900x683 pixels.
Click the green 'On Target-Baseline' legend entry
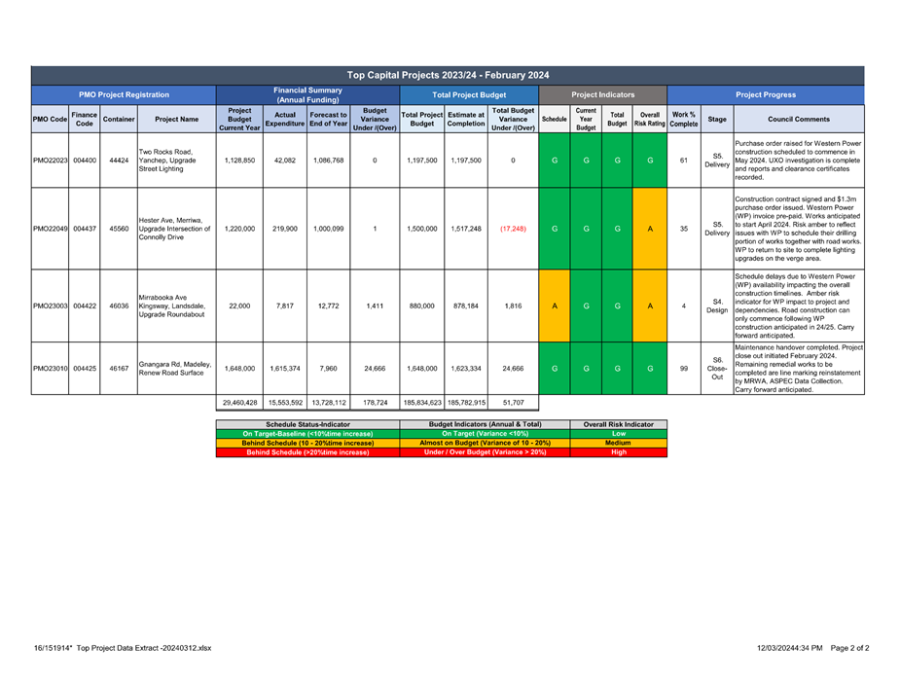307,434
